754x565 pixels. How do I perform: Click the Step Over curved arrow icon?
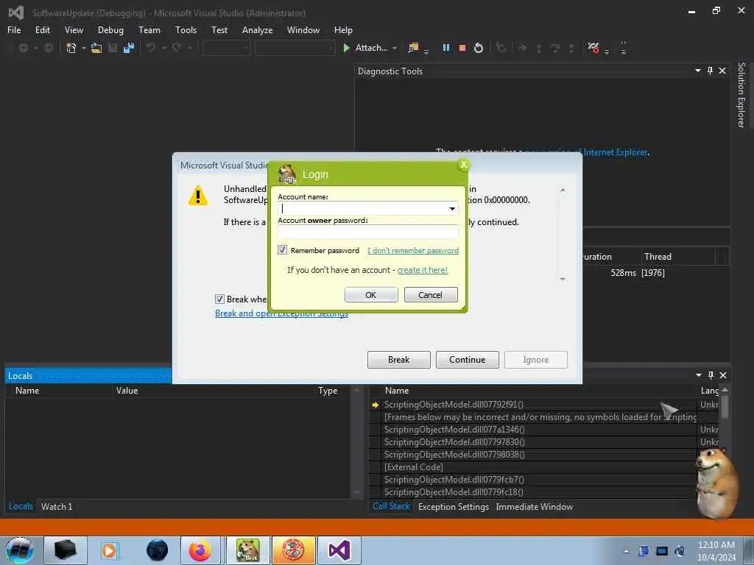pos(554,48)
